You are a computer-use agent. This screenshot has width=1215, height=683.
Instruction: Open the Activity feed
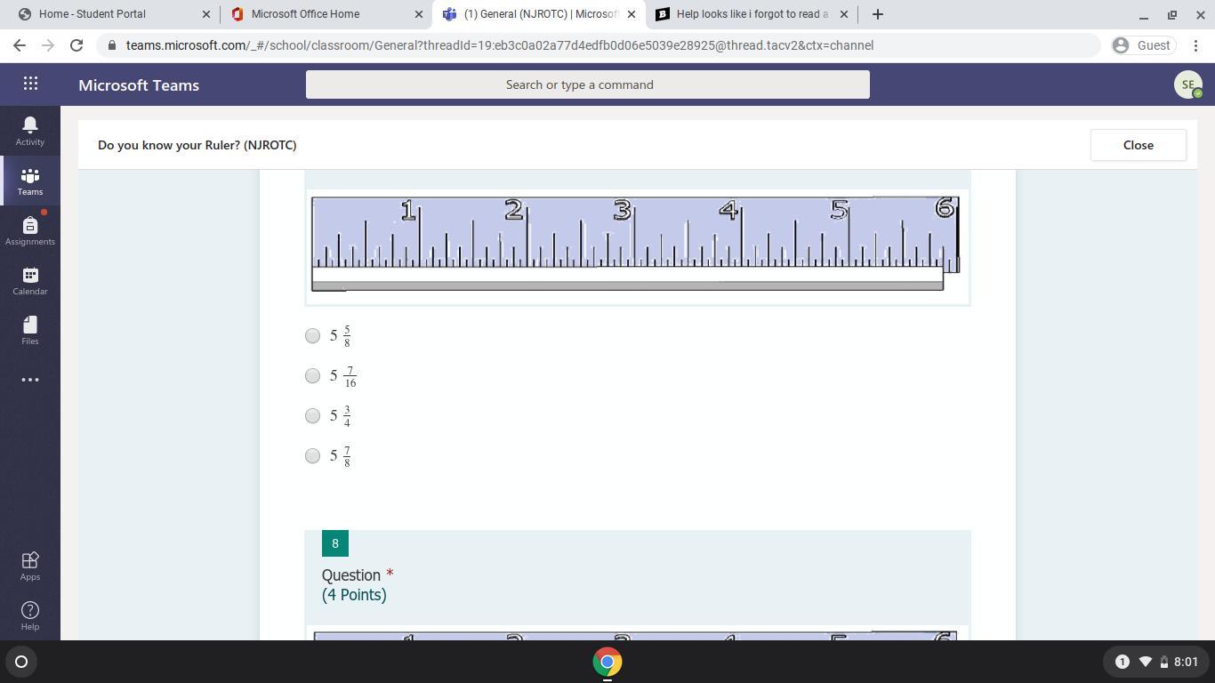coord(29,131)
